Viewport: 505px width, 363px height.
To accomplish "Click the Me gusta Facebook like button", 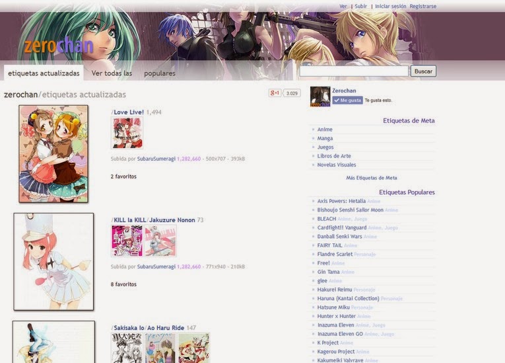I will point(347,101).
